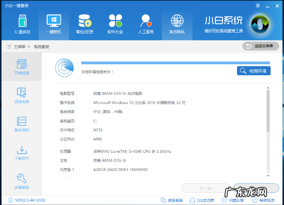This screenshot has height=205, width=284.
Task: Click the VER[2.5.44.1203] version info
Action: [26, 200]
